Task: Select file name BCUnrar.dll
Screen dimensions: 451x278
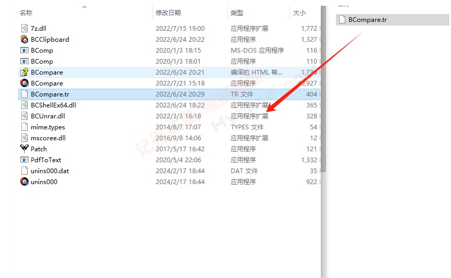Action: 48,116
